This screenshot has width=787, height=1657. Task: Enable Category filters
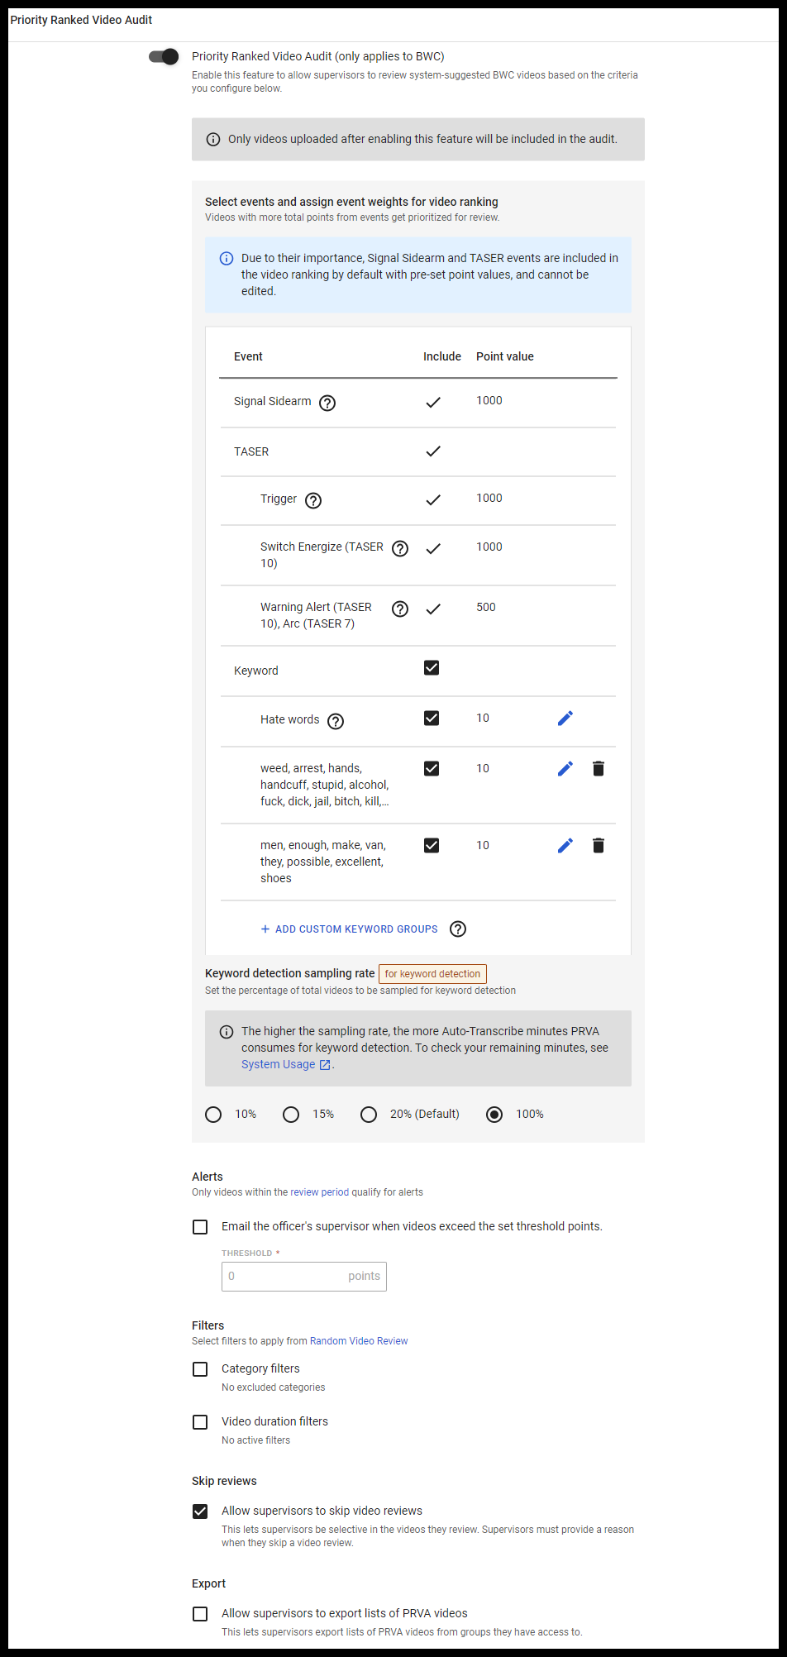[x=200, y=1369]
